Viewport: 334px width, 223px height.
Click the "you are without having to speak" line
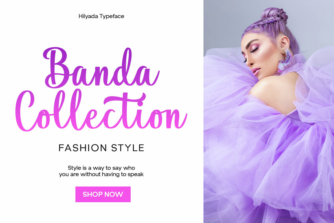(x=101, y=174)
